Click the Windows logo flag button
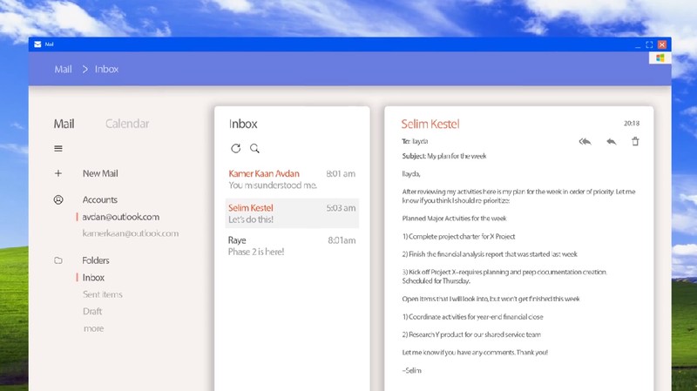This screenshot has height=391, width=697. [x=660, y=57]
